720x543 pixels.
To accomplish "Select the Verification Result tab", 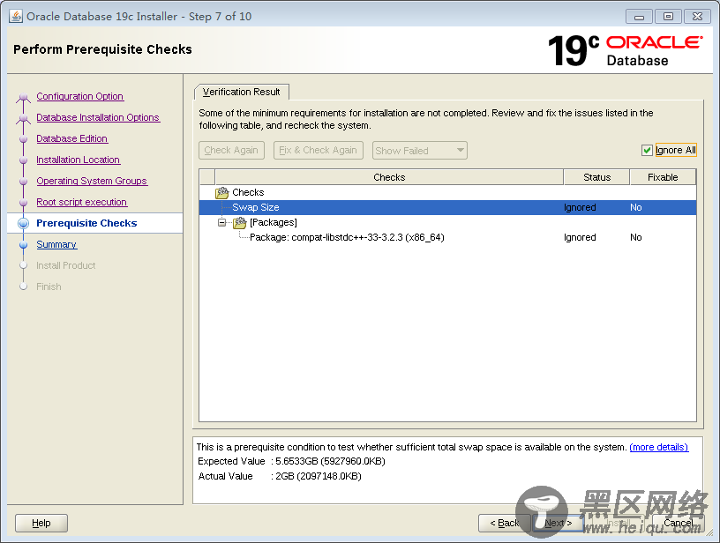I will 242,92.
